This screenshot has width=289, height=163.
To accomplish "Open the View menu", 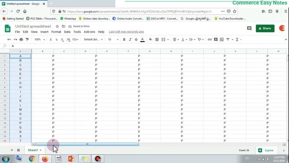I will [34, 32].
